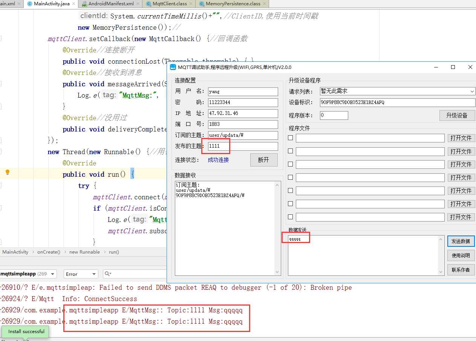The width and height of the screenshot is (476, 341).
Task: Click the 数据接收 scrollbar up arrow
Action: pos(278,185)
